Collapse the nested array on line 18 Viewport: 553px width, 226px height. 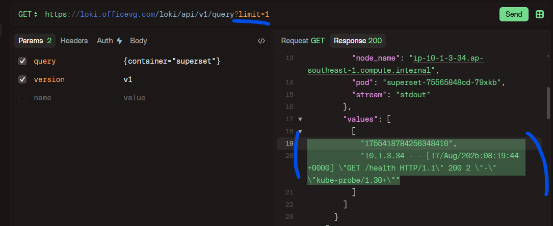[300, 131]
